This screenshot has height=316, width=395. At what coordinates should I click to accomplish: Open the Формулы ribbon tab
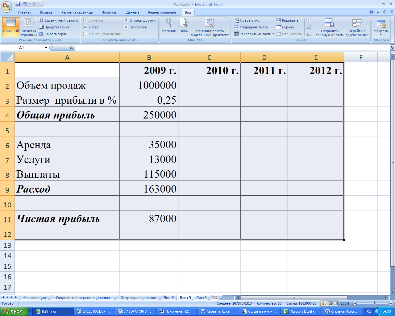110,12
